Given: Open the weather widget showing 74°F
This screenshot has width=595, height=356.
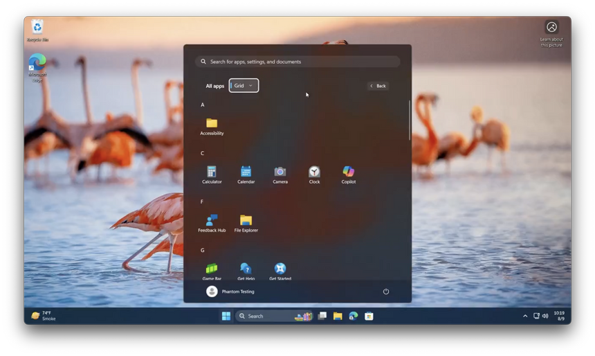Looking at the screenshot, I should [44, 316].
